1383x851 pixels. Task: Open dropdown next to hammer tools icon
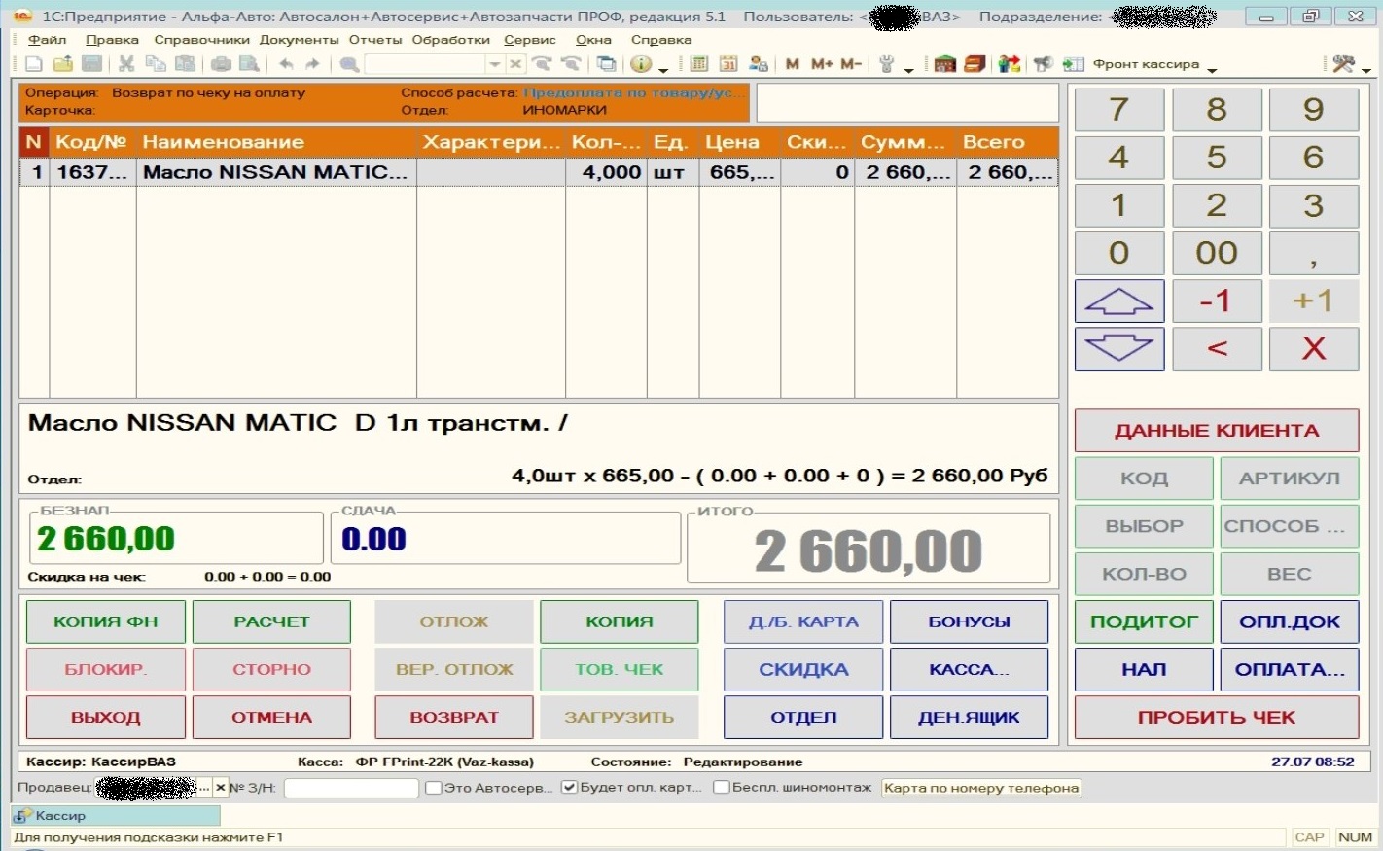click(x=1365, y=69)
